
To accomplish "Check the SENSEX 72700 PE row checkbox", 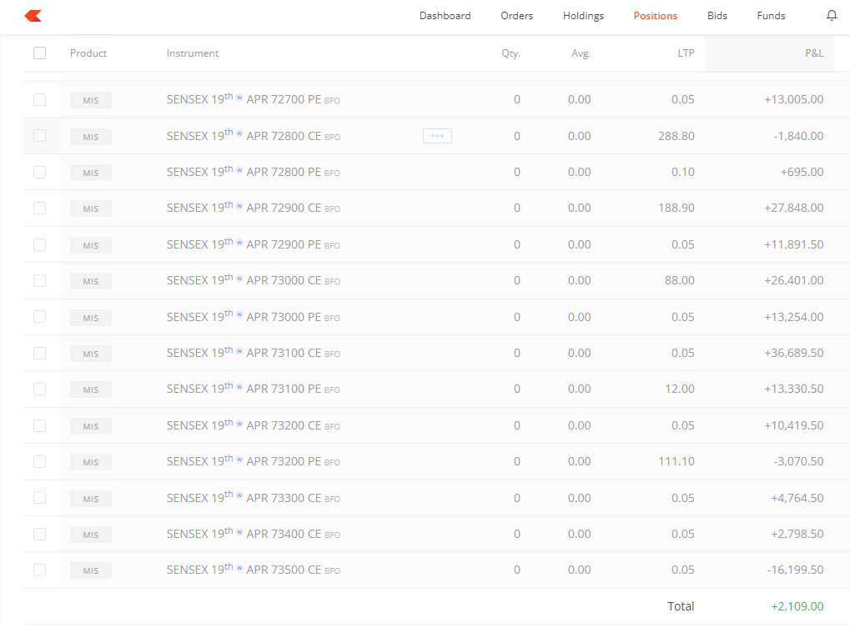I will click(39, 100).
